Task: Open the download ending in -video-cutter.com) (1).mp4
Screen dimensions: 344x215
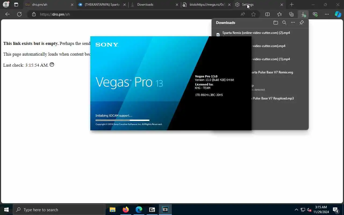Action: coord(271,59)
